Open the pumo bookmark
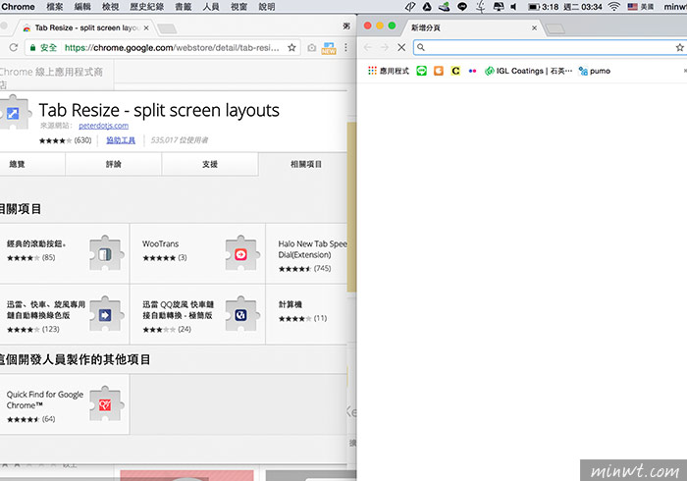687x481 pixels. [595, 71]
